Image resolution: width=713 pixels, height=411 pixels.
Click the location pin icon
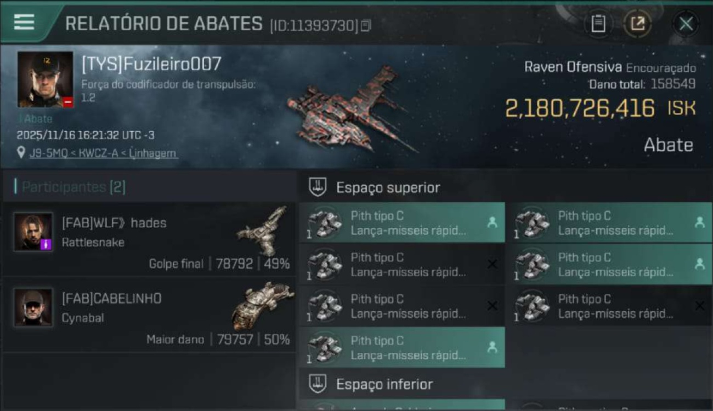pyautogui.click(x=21, y=153)
